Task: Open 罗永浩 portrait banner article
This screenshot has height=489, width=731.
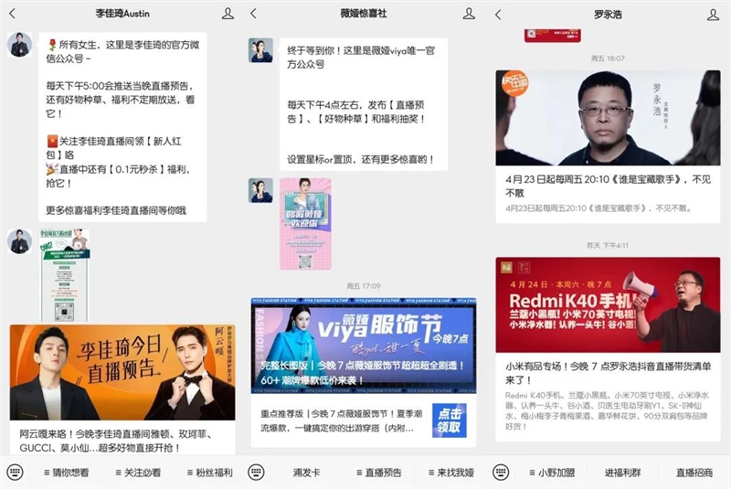Action: 608,118
